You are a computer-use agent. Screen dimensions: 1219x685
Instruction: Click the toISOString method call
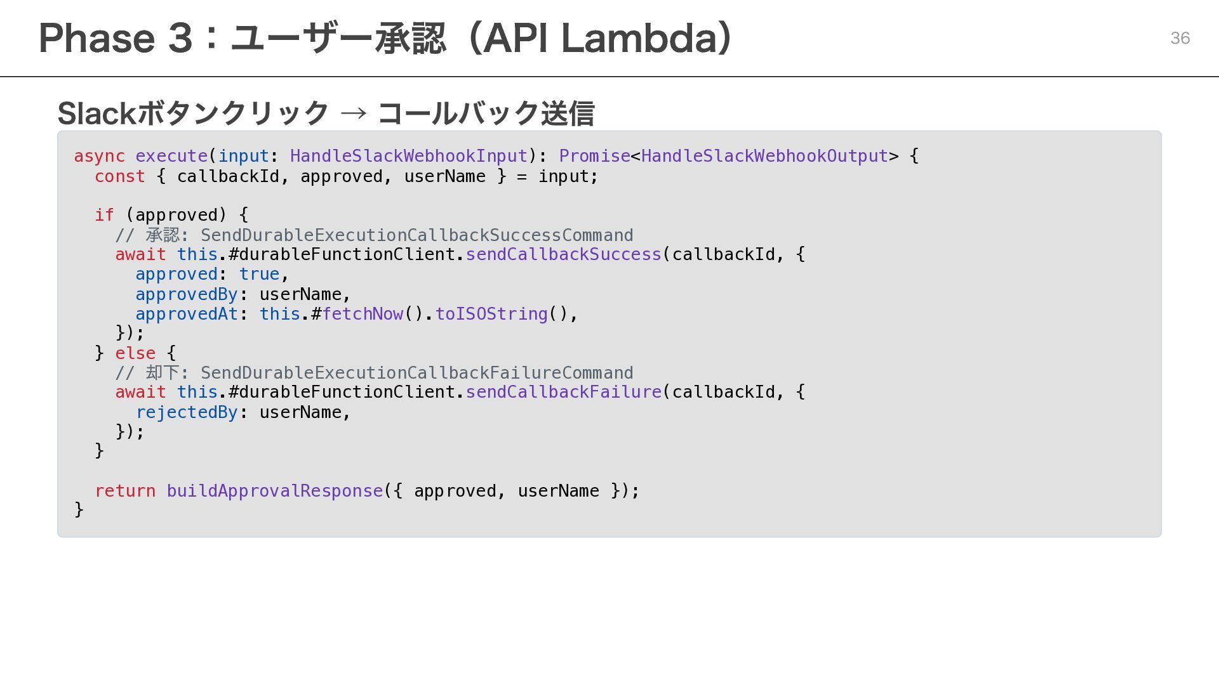(491, 314)
